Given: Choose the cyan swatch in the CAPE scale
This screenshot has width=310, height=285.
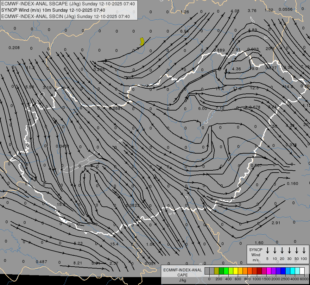Looking at the screenshot, I should click(293, 271).
